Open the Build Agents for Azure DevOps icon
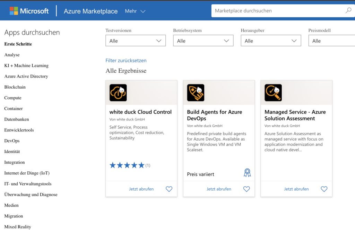The height and width of the screenshot is (234, 355). (196, 93)
